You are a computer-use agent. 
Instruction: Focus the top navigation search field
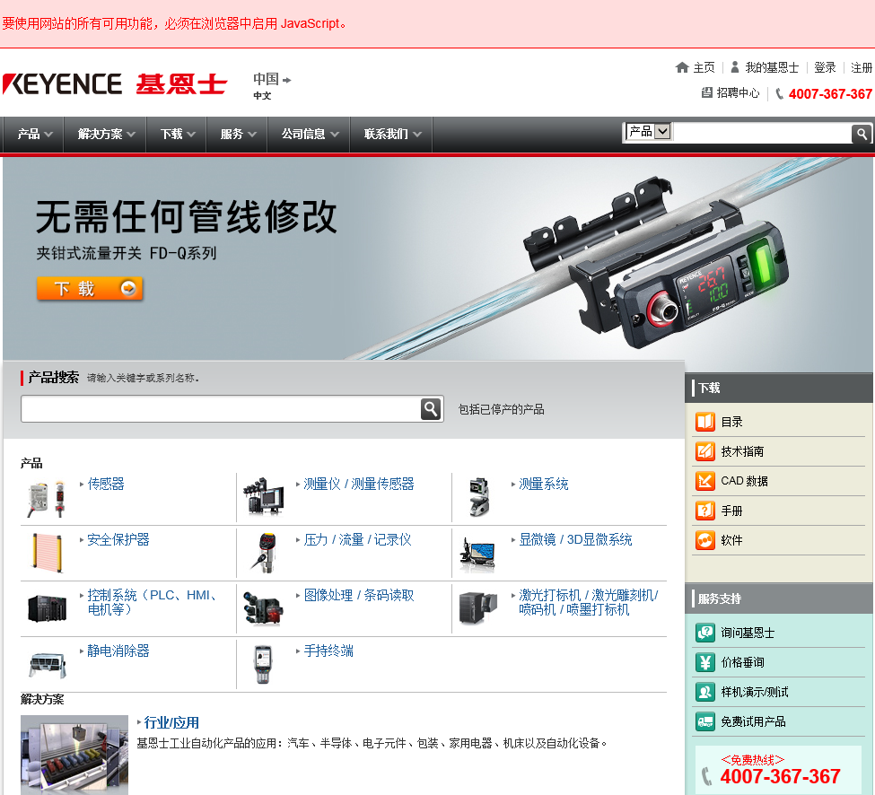(x=762, y=134)
